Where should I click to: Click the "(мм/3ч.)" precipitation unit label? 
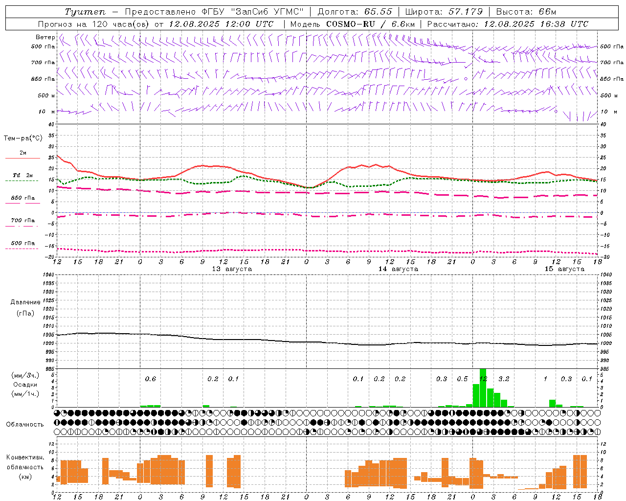pyautogui.click(x=24, y=375)
